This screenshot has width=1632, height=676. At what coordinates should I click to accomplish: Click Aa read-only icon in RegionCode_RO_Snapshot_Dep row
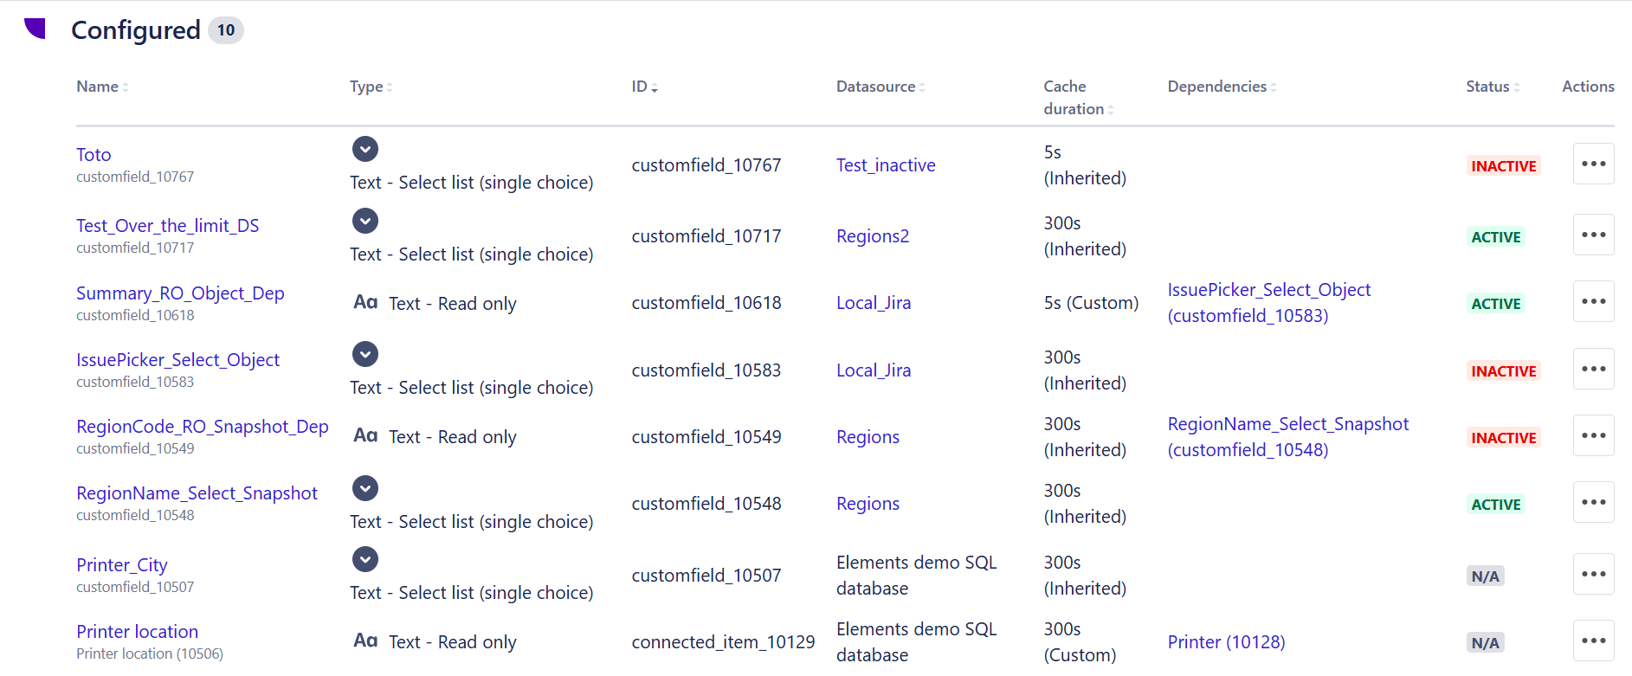(365, 435)
